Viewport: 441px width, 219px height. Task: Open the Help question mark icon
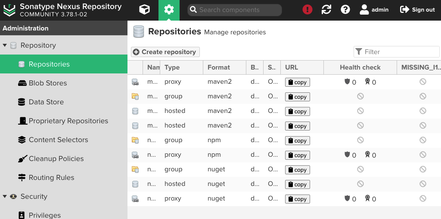345,10
